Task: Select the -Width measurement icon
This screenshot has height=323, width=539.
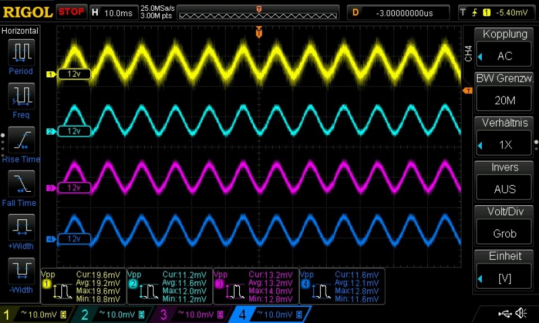Action: (x=21, y=271)
